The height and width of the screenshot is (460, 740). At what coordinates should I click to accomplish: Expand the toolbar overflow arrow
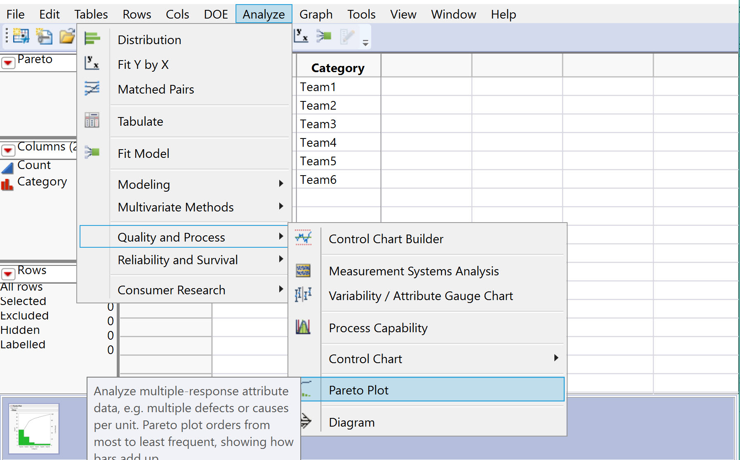coord(365,43)
